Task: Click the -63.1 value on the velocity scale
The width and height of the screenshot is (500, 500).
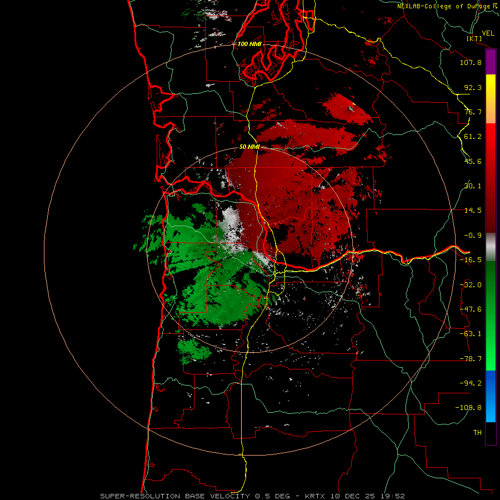Action: point(471,334)
